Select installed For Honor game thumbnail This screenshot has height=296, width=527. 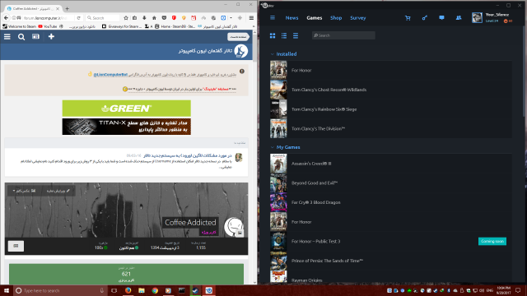[278, 70]
